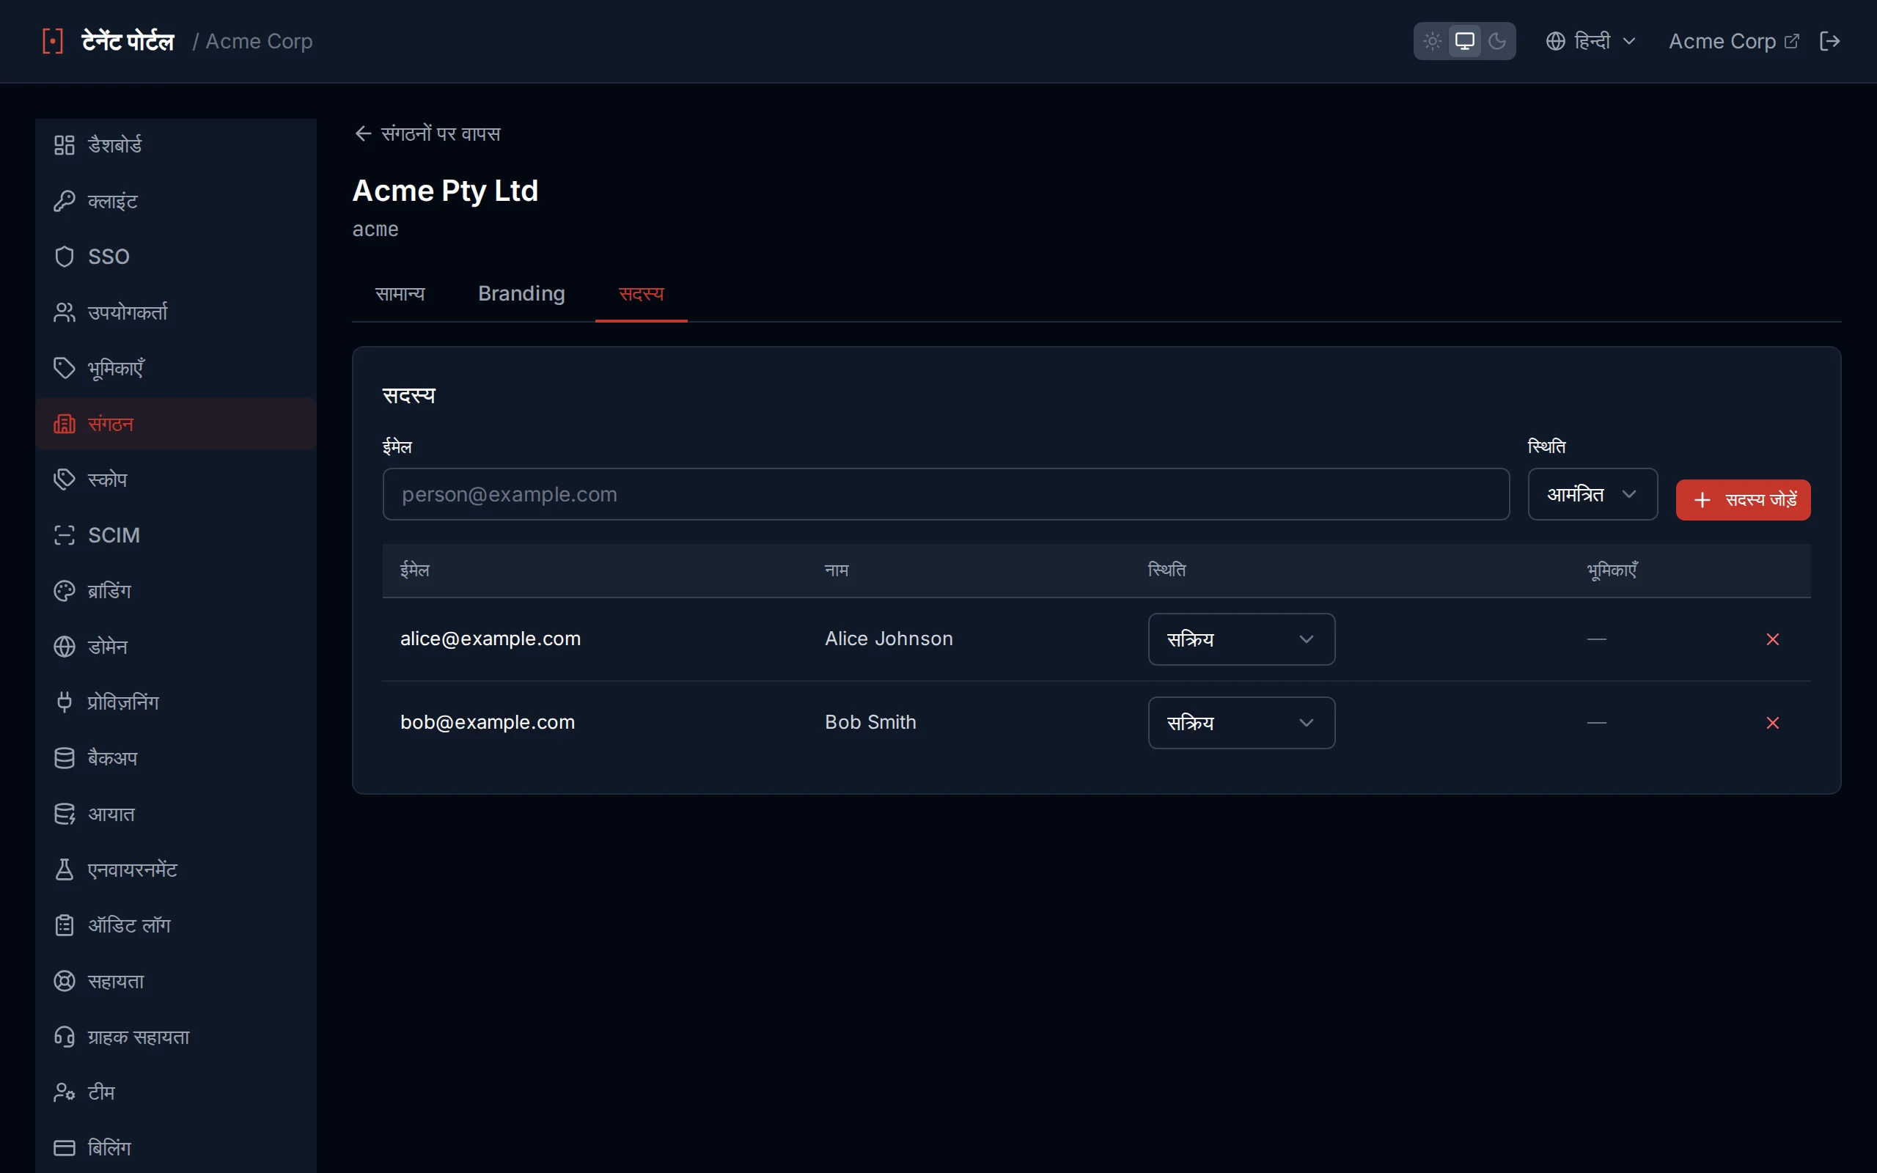Image resolution: width=1877 pixels, height=1173 pixels.
Task: Open SSO shield icon in sidebar
Action: 65,257
